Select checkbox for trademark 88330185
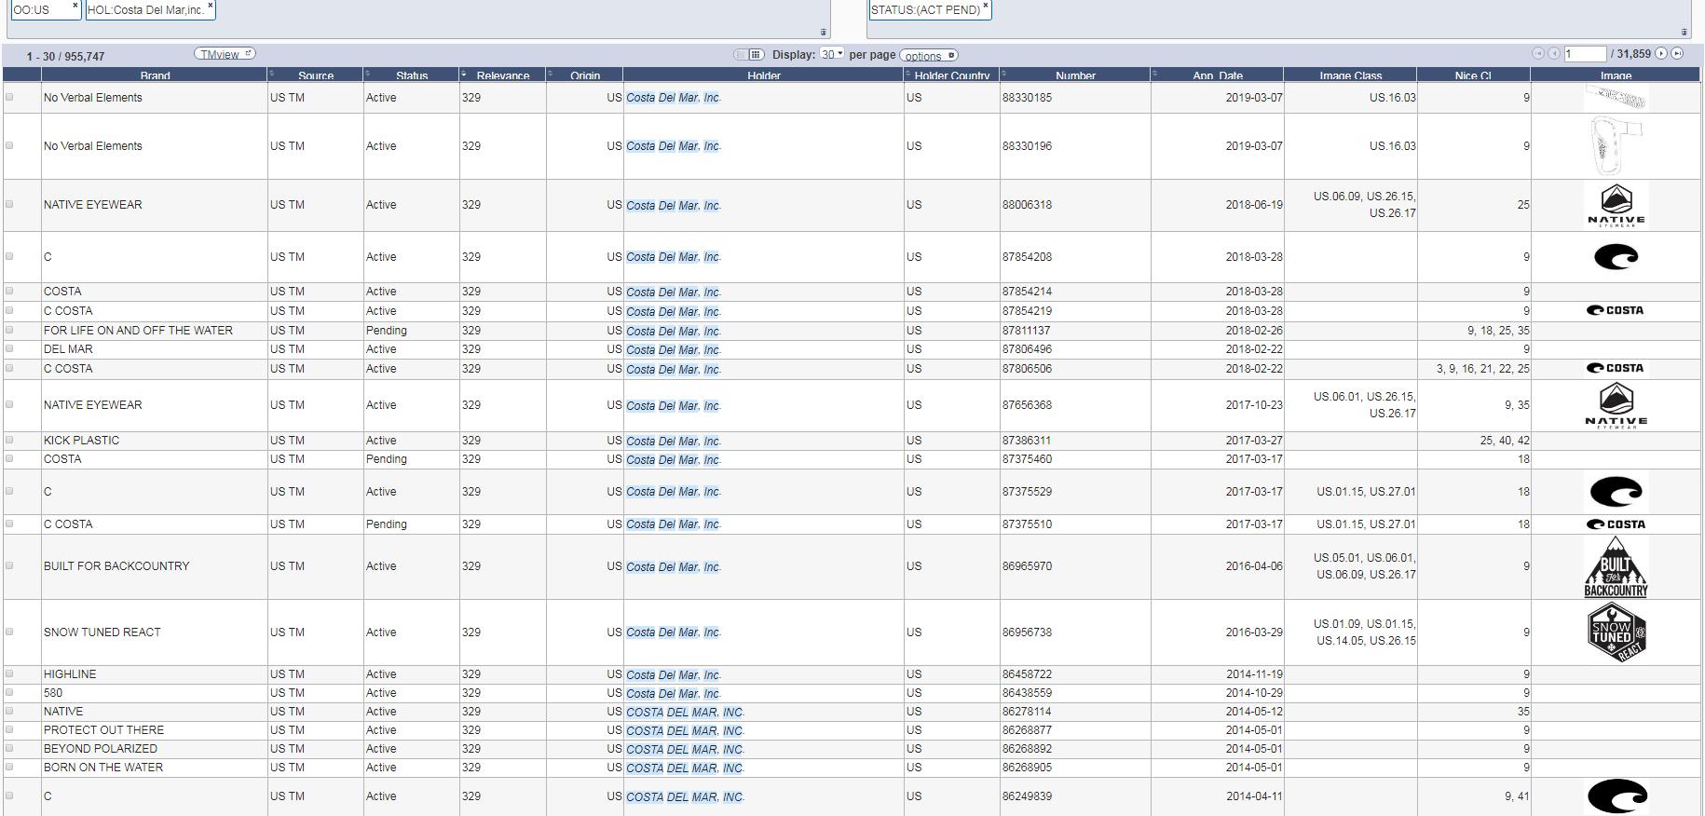Image resolution: width=1705 pixels, height=816 pixels. coord(10,97)
